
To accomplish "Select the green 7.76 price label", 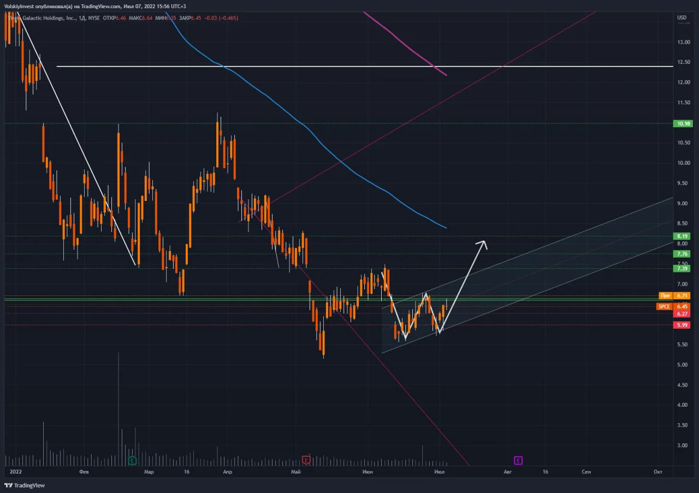I will point(683,254).
